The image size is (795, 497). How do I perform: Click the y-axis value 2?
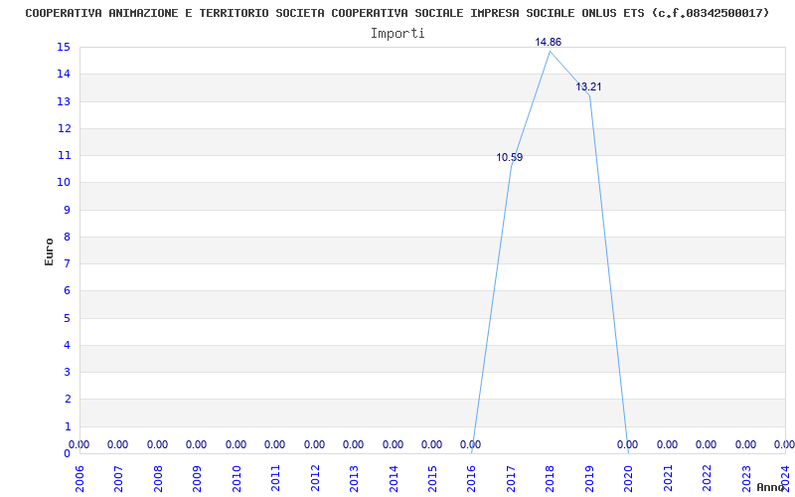pos(67,400)
